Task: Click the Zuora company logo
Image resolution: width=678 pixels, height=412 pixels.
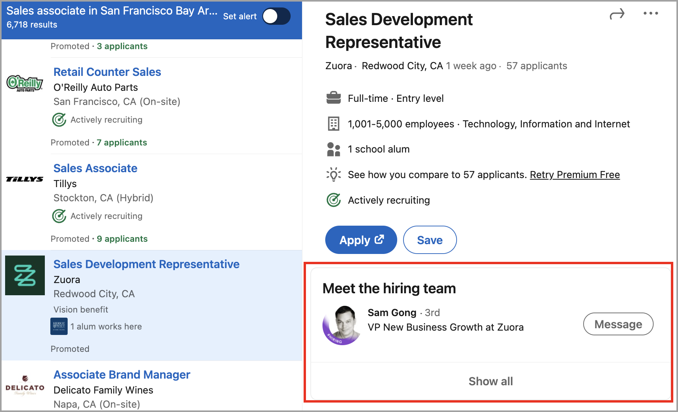Action: coord(25,275)
